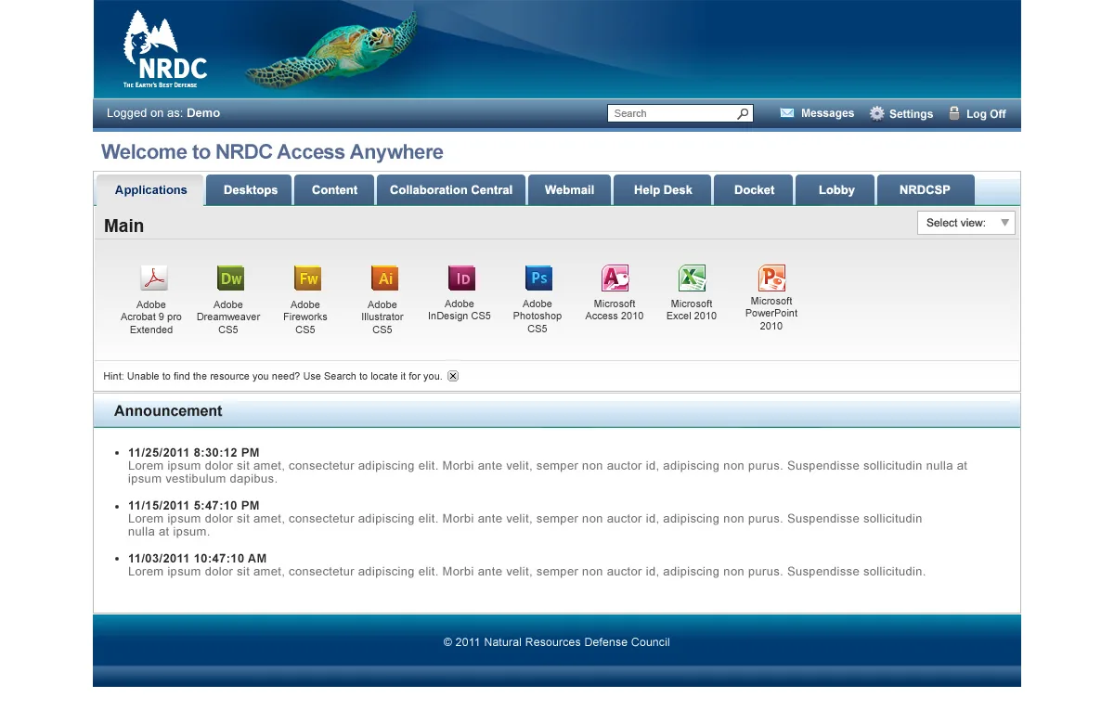The height and width of the screenshot is (724, 1114).
Task: Open Messages in the header bar
Action: point(817,113)
